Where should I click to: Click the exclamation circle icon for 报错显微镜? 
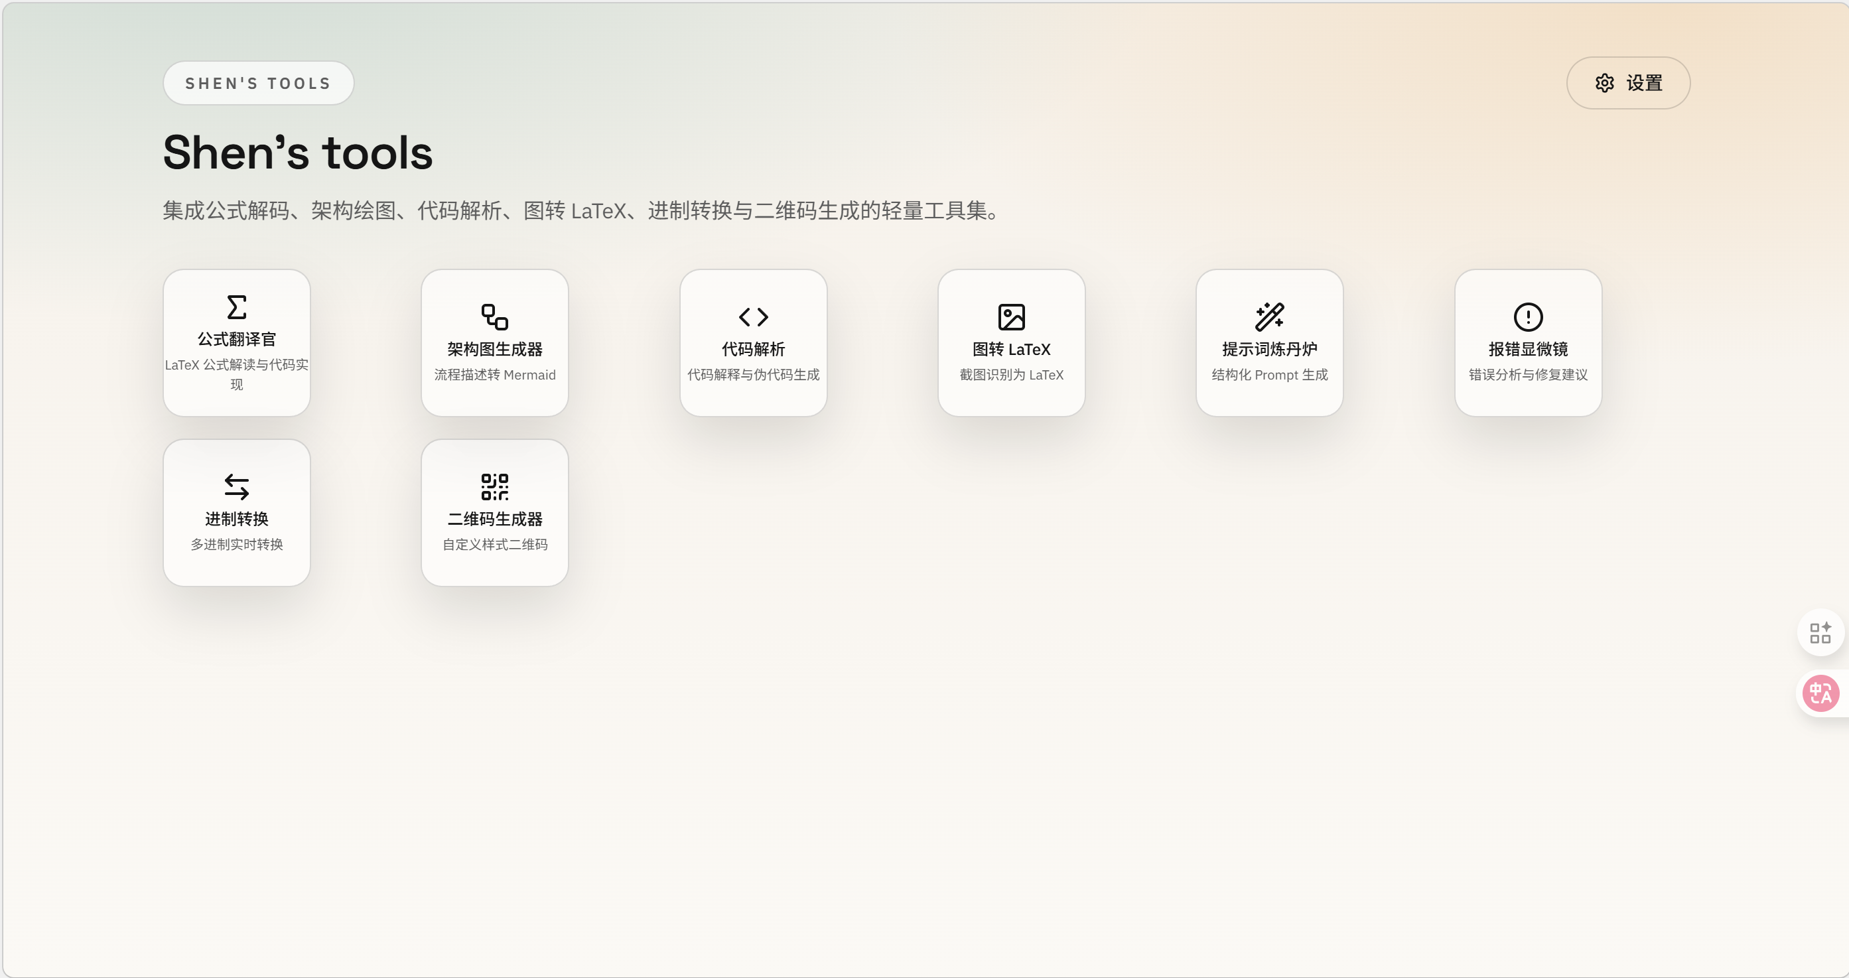pos(1528,316)
